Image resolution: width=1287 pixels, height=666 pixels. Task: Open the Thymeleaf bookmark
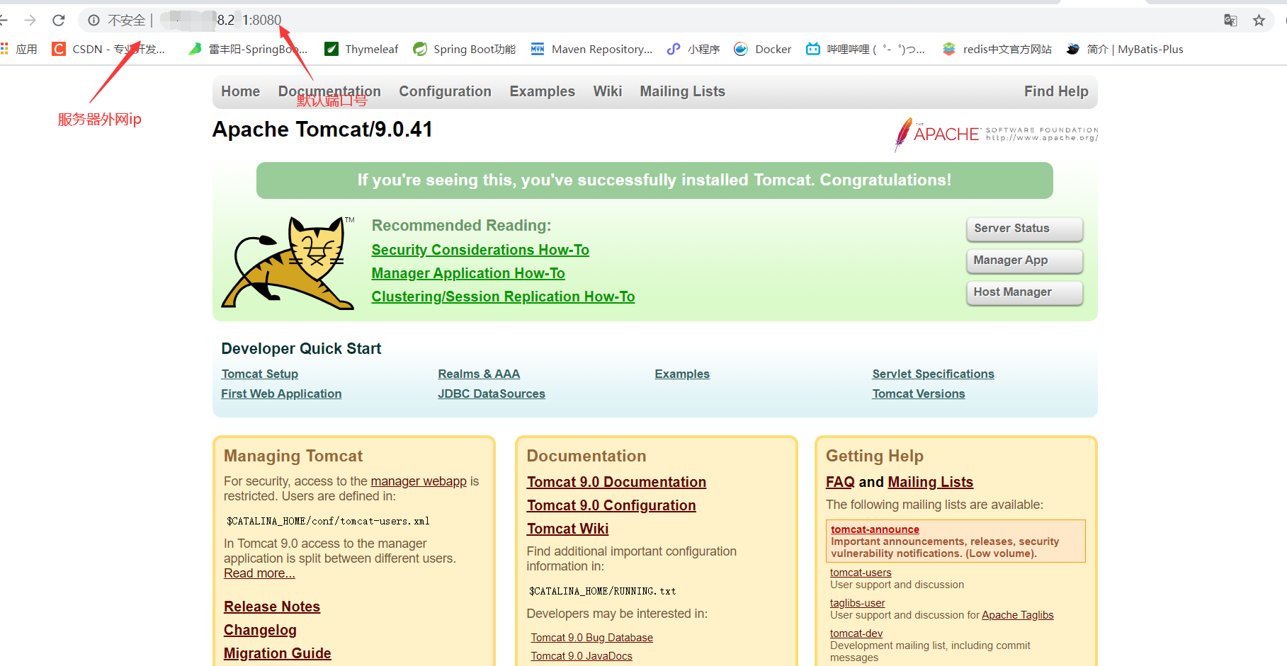[361, 49]
